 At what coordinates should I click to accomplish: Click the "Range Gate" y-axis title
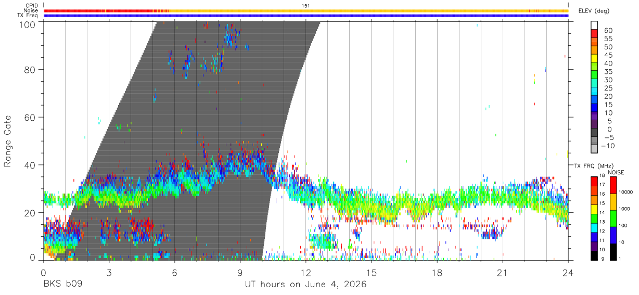click(x=8, y=142)
